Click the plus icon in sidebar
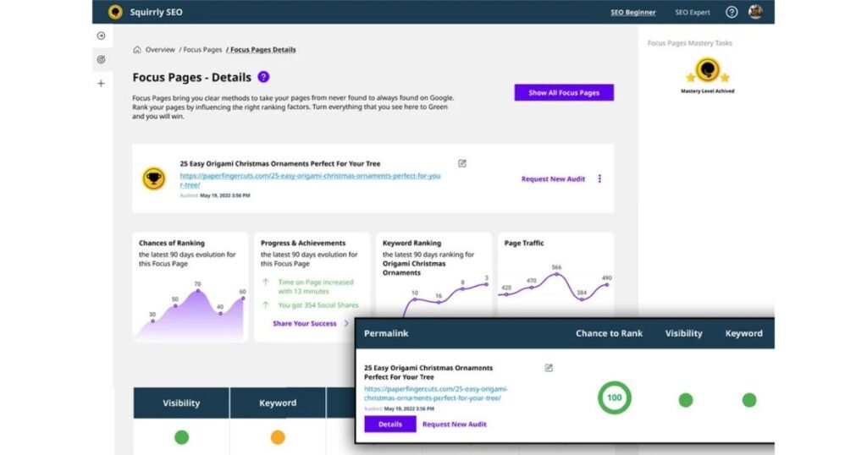This screenshot has width=867, height=455. tap(102, 84)
